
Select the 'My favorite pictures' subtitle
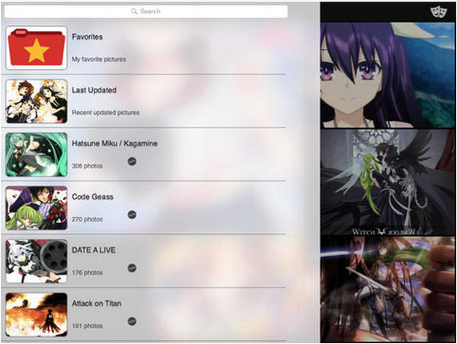pyautogui.click(x=99, y=59)
